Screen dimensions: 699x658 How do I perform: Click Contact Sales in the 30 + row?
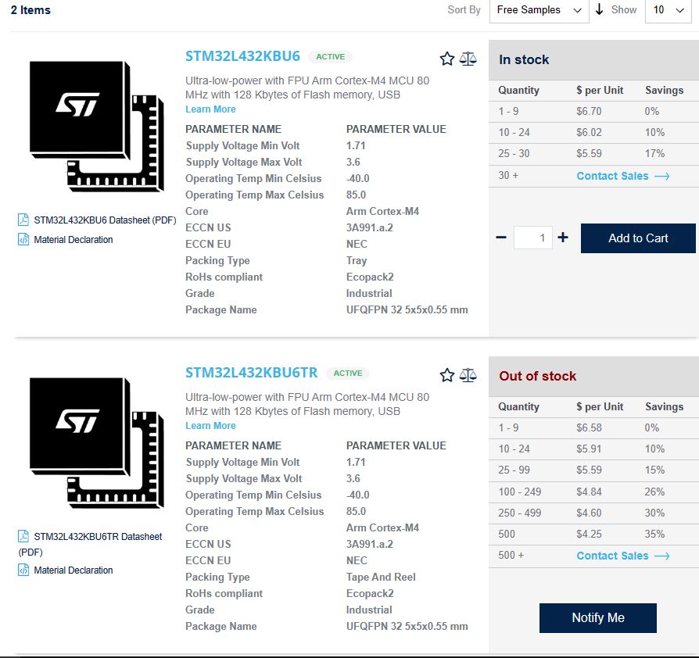[623, 176]
